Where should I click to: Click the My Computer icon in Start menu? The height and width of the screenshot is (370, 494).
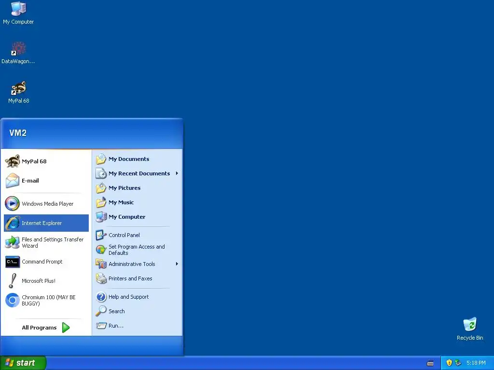(x=101, y=217)
